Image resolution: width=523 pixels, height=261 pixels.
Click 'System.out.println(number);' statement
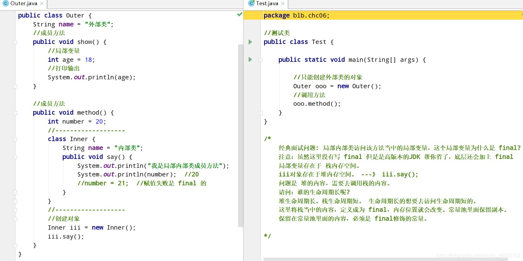127,174
